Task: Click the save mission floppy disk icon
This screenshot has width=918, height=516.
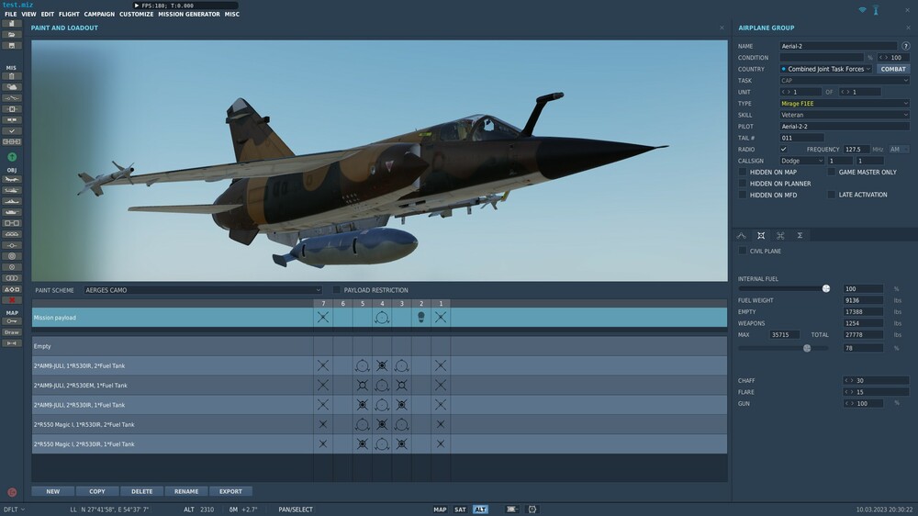Action: coord(12,45)
